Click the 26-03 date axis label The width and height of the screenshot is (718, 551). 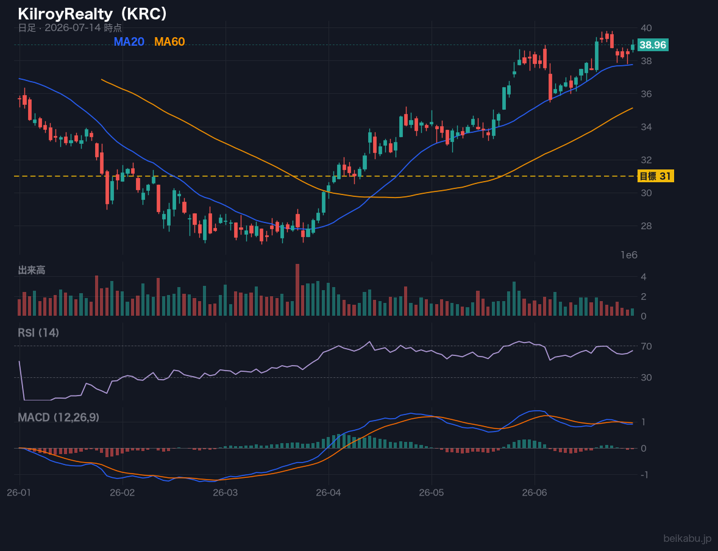226,493
